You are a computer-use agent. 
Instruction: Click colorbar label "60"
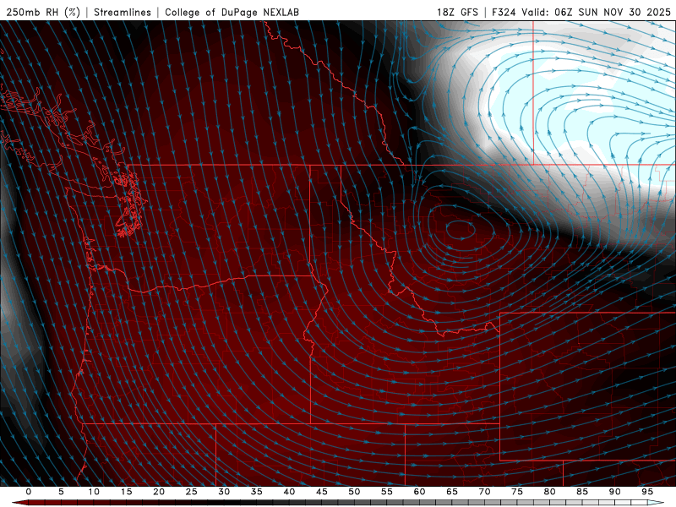[419, 492]
